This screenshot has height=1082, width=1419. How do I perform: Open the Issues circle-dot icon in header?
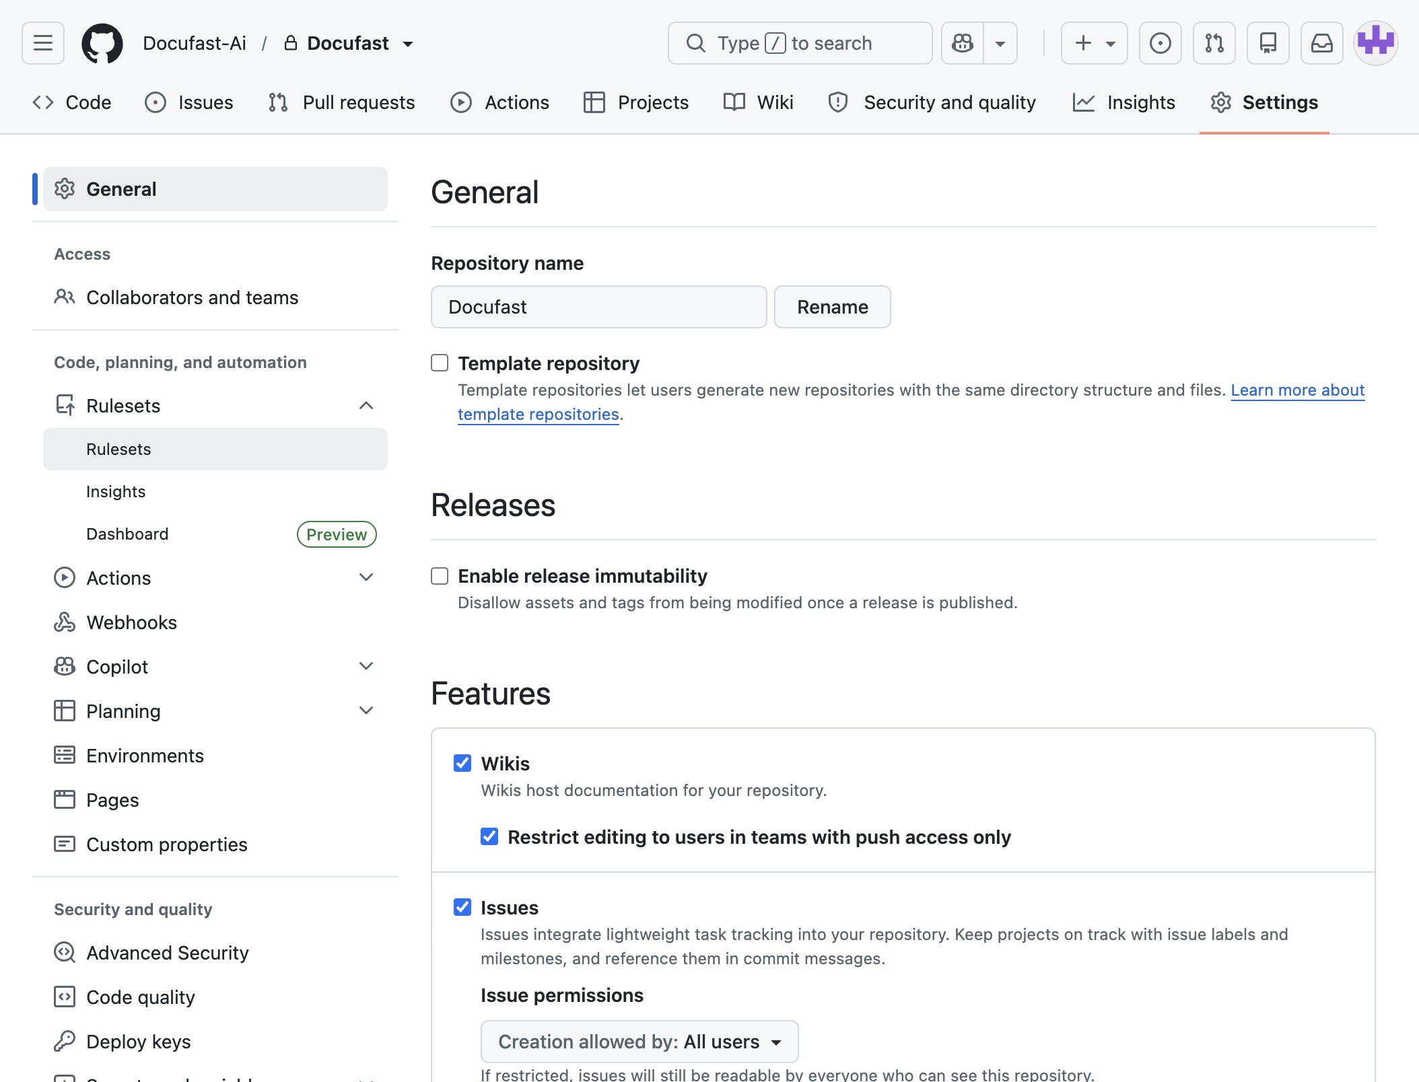pos(1160,43)
